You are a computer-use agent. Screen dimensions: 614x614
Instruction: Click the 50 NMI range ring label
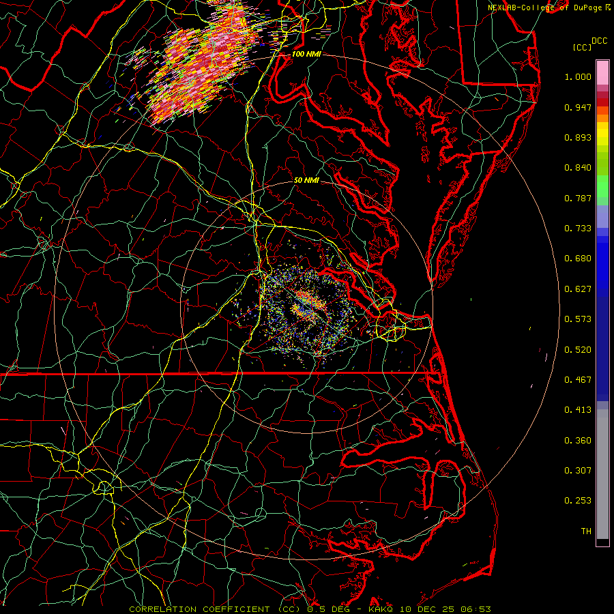[x=306, y=180]
